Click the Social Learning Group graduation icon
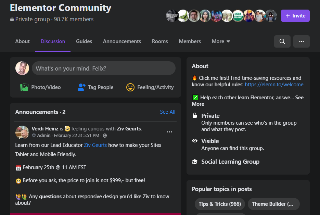The image size is (320, 215). pos(195,162)
